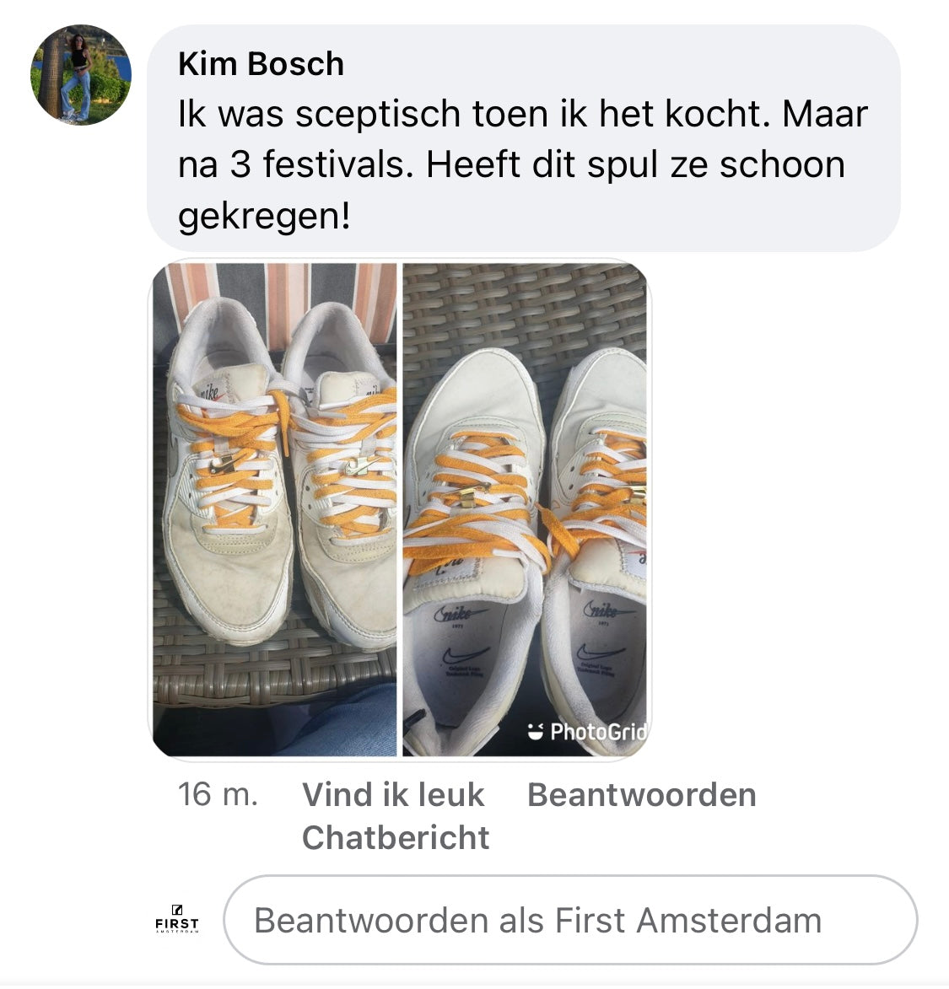The height and width of the screenshot is (989, 949).
Task: Click the comment text starting Ik was sceptisch
Action: (522, 164)
